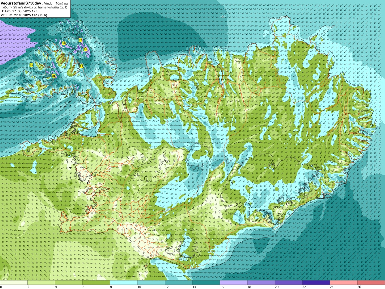Click the legend scale value 8

(x=111, y=287)
